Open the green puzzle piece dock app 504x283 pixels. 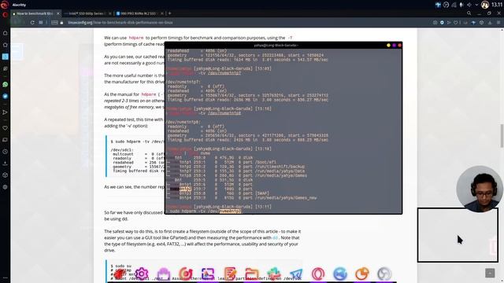pyautogui.click(x=274, y=274)
